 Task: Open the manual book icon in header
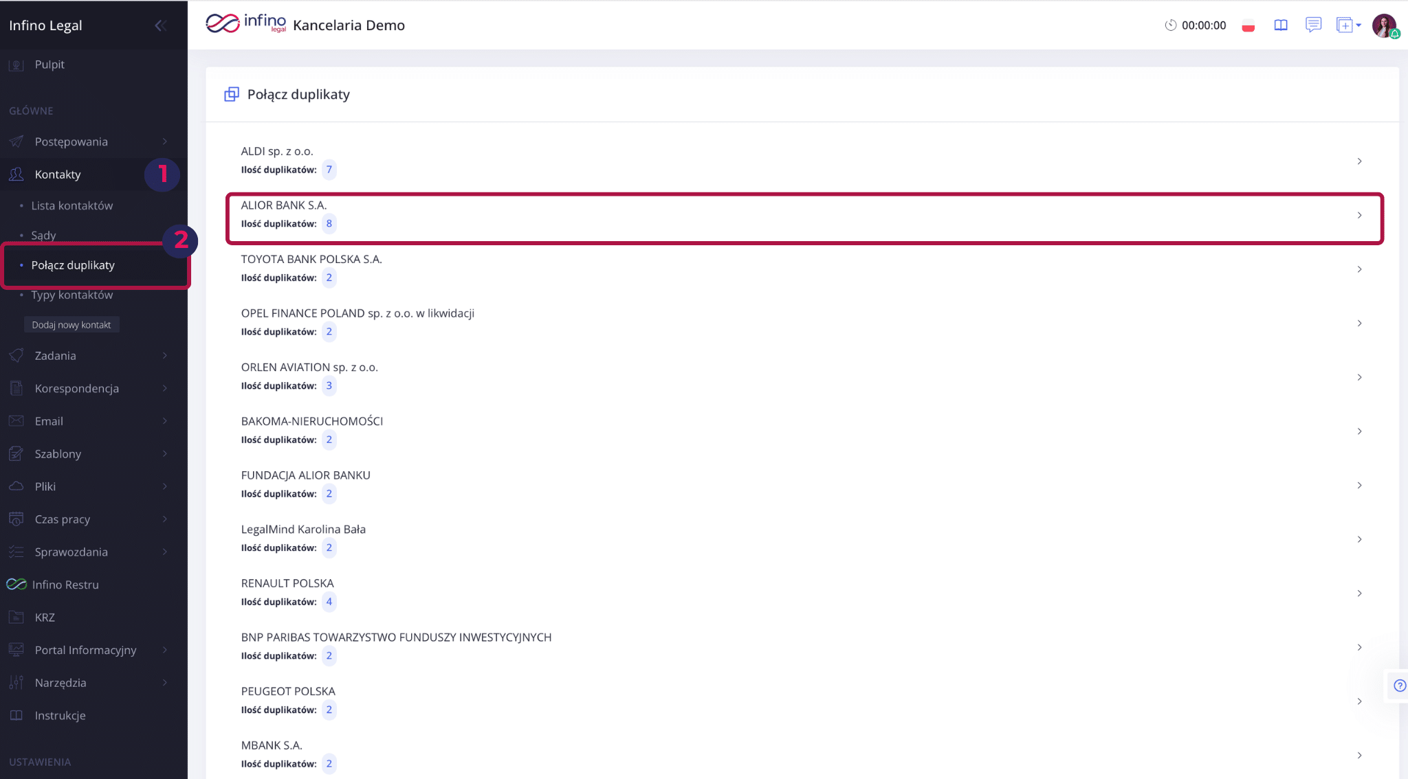(x=1281, y=25)
